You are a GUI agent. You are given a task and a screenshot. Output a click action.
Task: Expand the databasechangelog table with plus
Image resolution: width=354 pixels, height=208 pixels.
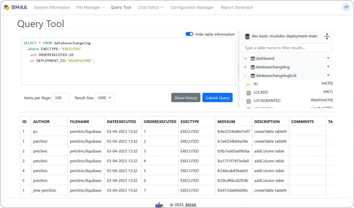pos(245,67)
